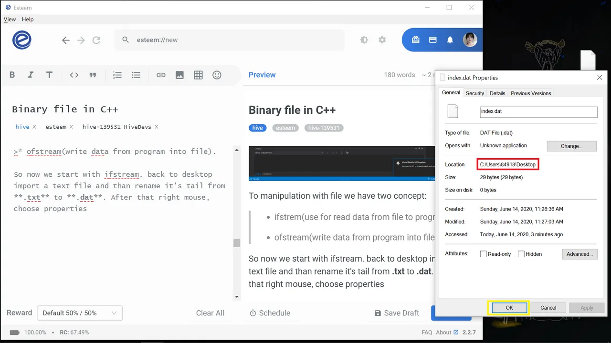Switch to the Previous Versions tab
This screenshot has width=611, height=343.
pos(531,93)
